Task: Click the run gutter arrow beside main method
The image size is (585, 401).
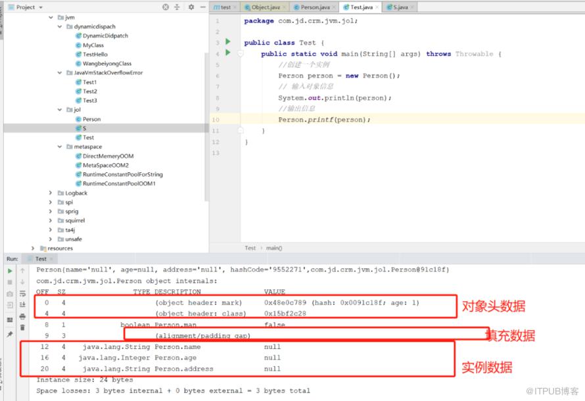Action: 228,53
